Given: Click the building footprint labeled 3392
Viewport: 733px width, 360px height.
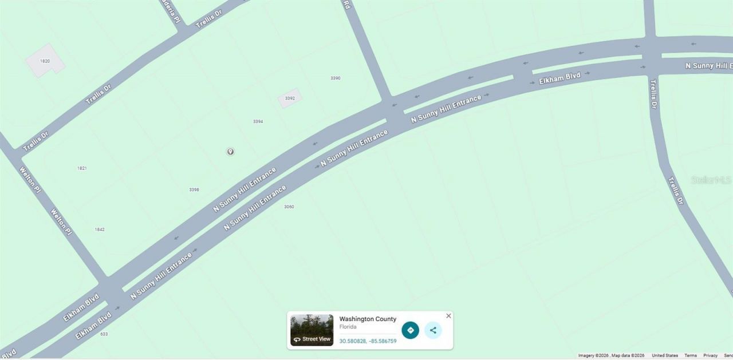Looking at the screenshot, I should 290,98.
